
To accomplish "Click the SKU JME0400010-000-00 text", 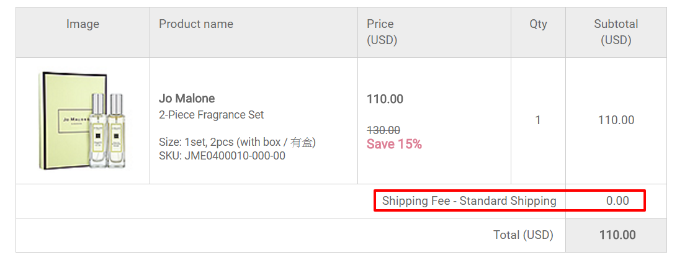I will click(222, 156).
